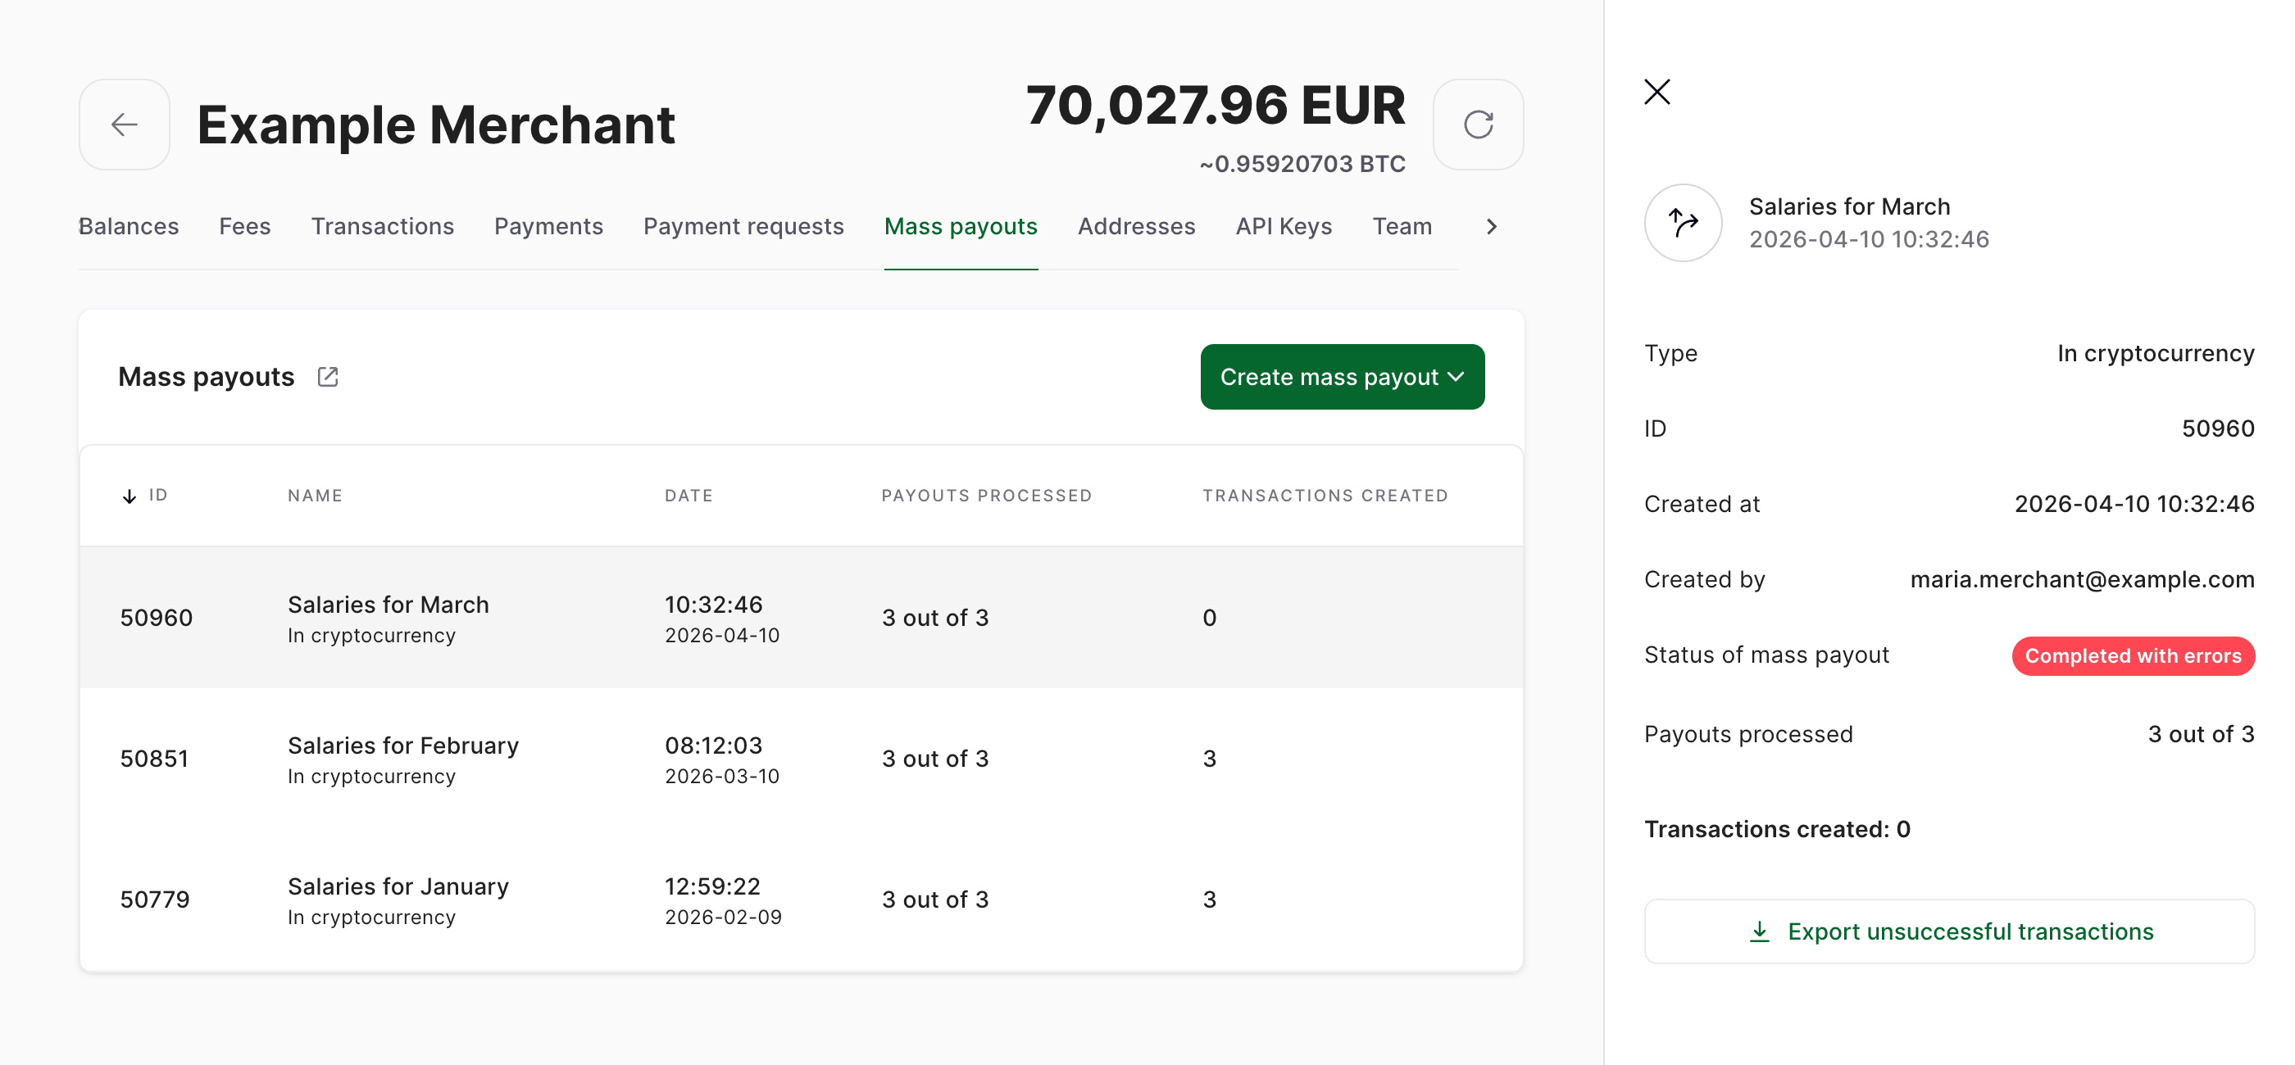Viewport: 2295px width, 1065px height.
Task: Click the Example Merchant title
Action: [436, 125]
